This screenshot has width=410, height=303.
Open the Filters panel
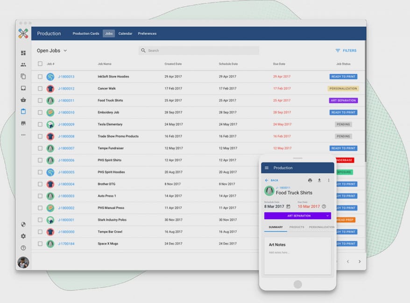pos(346,50)
